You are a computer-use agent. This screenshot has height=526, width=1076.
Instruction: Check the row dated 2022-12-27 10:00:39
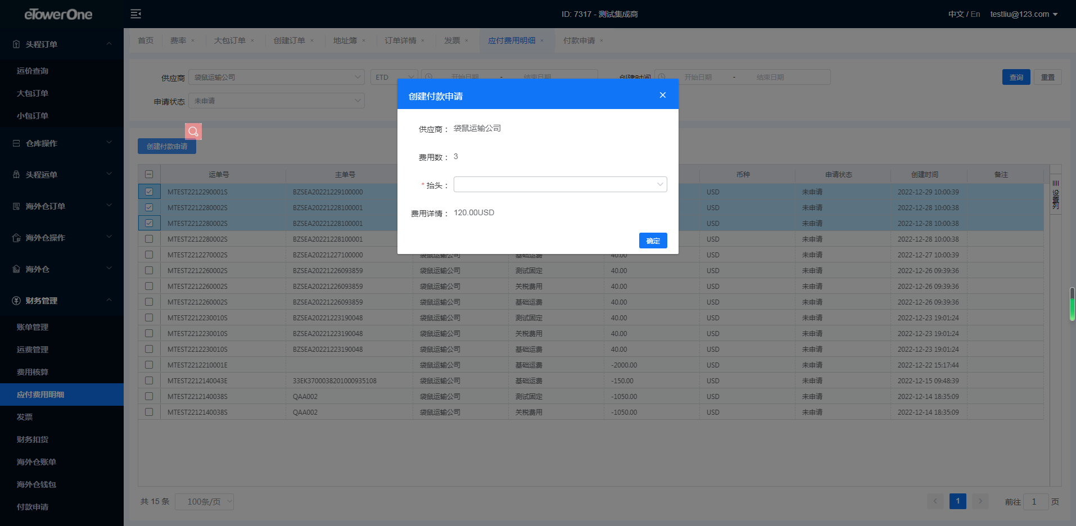click(149, 255)
